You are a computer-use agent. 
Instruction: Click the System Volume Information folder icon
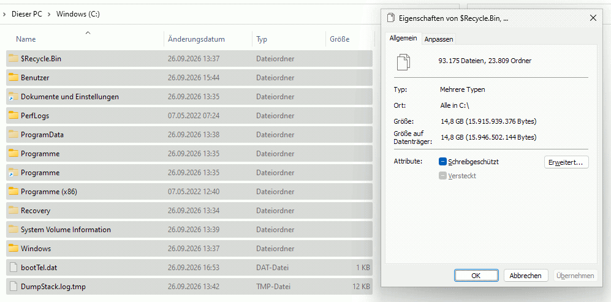click(x=13, y=230)
